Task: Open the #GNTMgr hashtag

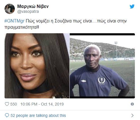Action: 15,21
